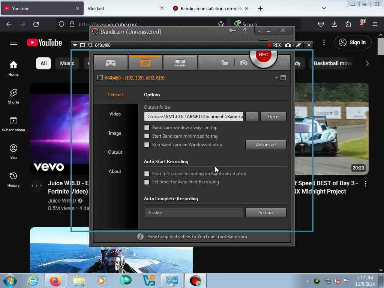Open the Bandicam output folder icon
This screenshot has width=384, height=288.
(225, 63)
